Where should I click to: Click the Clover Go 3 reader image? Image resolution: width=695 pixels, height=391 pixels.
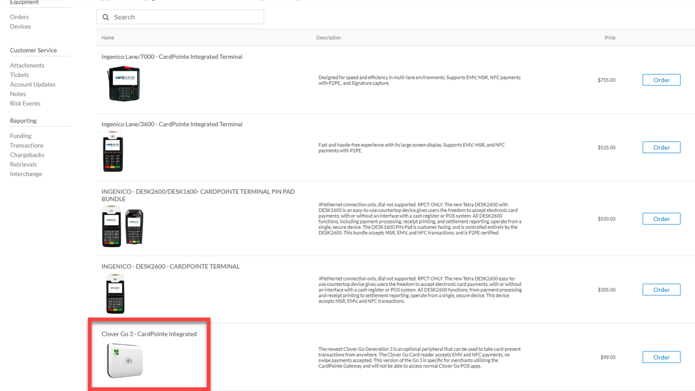coord(125,360)
